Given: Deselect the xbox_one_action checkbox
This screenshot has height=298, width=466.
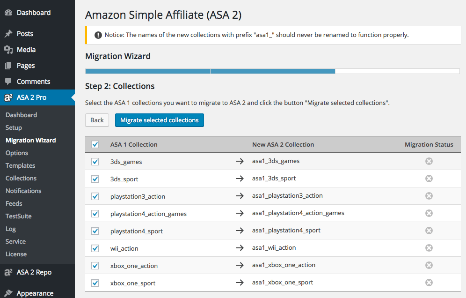Looking at the screenshot, I should click(x=95, y=265).
